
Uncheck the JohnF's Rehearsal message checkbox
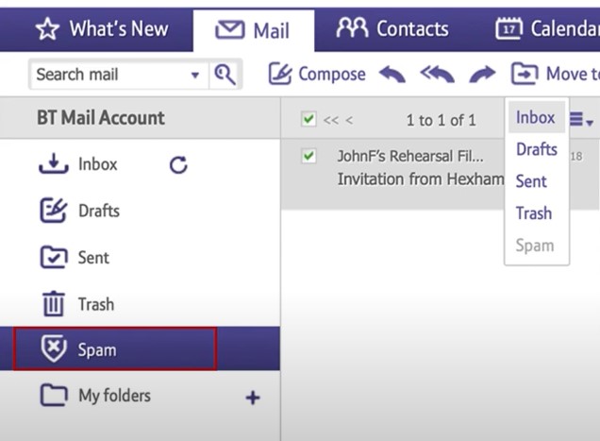(x=308, y=156)
